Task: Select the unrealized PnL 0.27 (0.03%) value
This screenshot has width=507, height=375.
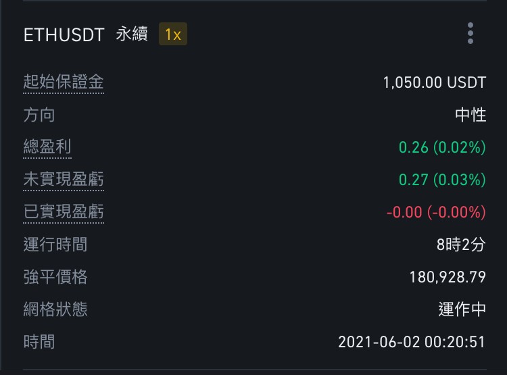Action: (x=442, y=180)
